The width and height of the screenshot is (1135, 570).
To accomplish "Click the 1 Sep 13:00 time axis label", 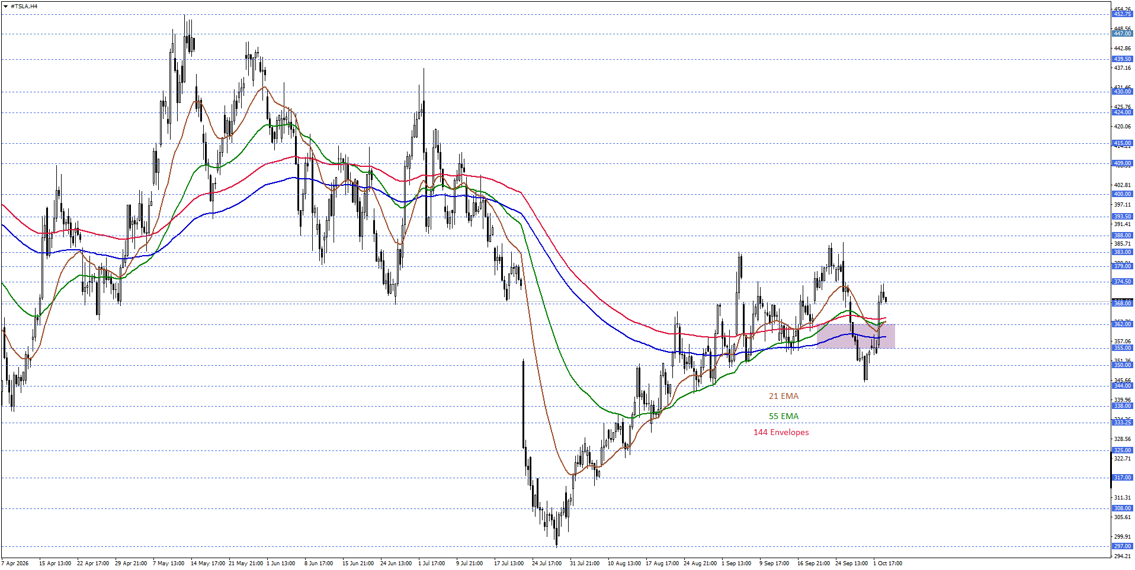I will tap(736, 563).
